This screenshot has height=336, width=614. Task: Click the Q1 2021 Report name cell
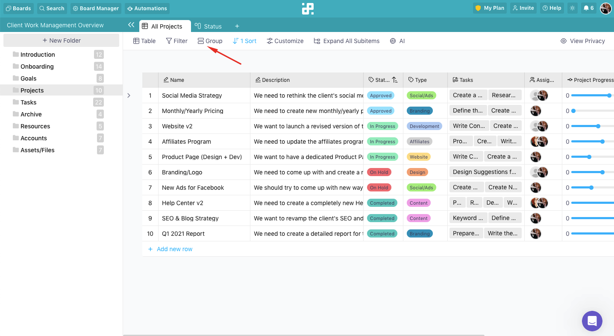pyautogui.click(x=204, y=234)
